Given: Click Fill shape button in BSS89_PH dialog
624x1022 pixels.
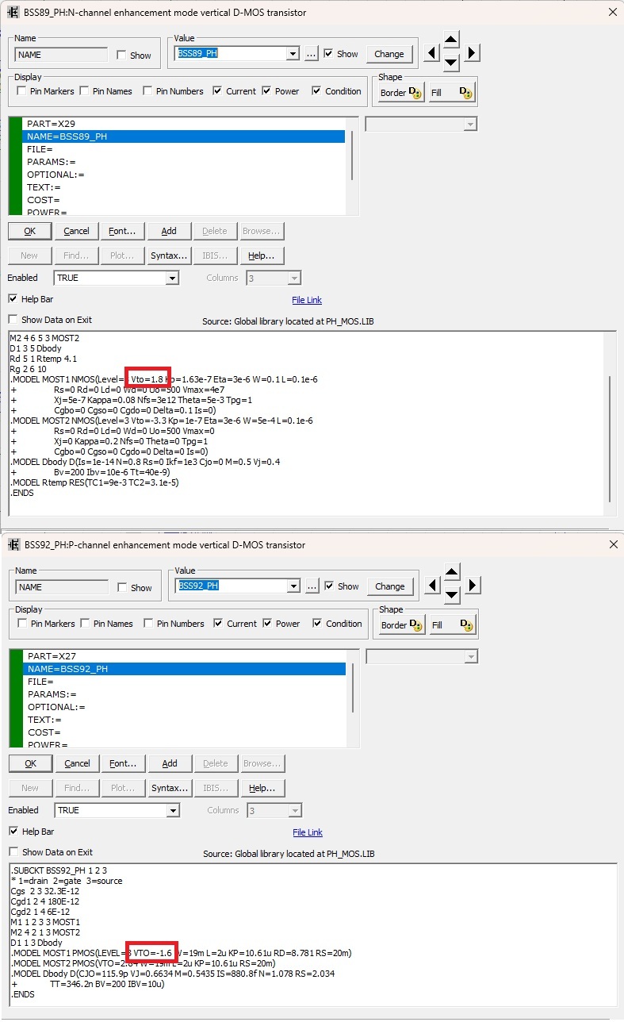Looking at the screenshot, I should pyautogui.click(x=451, y=93).
